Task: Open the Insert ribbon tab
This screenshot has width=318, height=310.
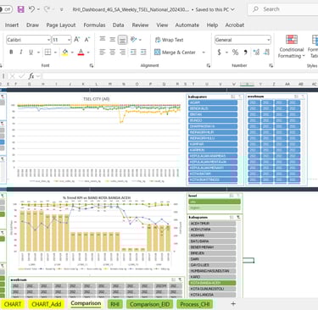Action: [12, 25]
